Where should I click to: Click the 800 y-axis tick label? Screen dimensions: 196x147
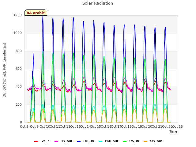pos(19,51)
